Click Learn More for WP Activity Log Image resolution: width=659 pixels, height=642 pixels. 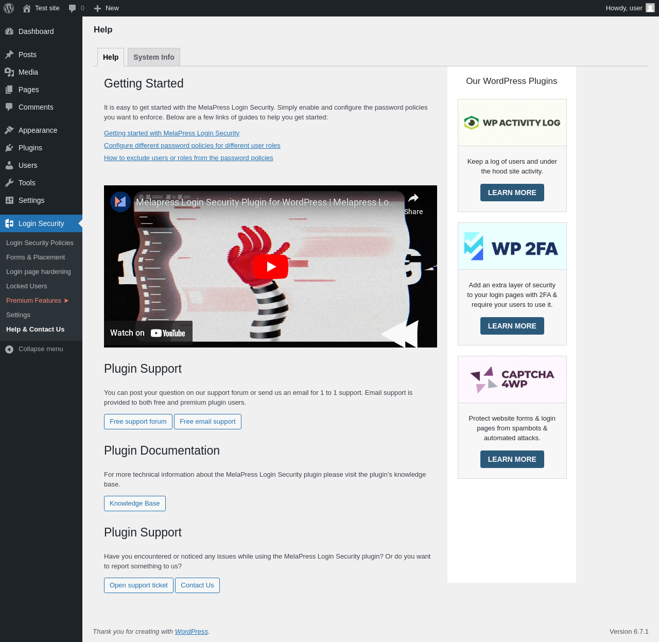point(512,193)
